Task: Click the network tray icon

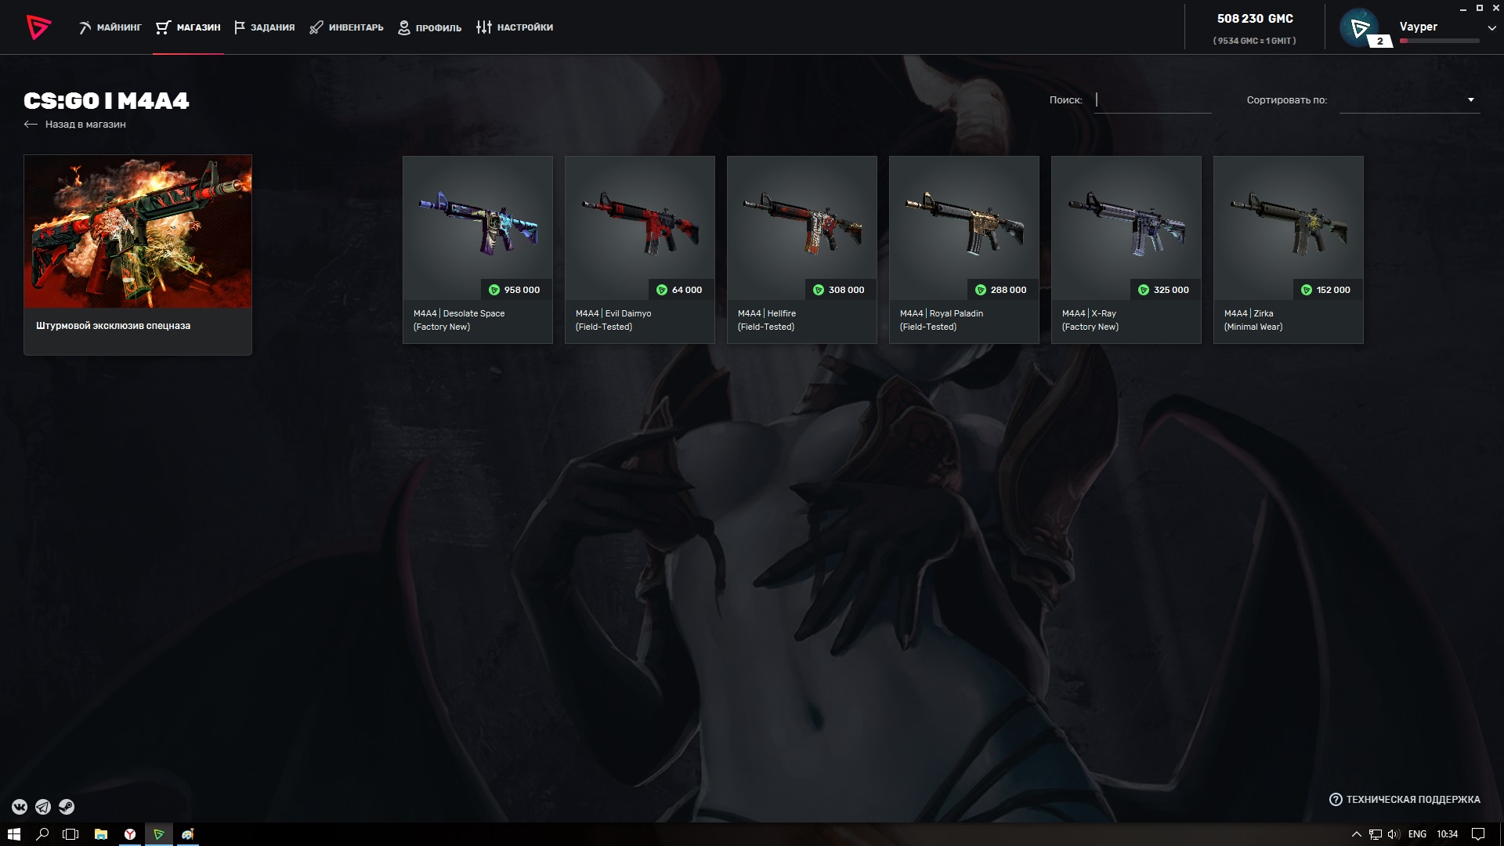Action: (1376, 834)
